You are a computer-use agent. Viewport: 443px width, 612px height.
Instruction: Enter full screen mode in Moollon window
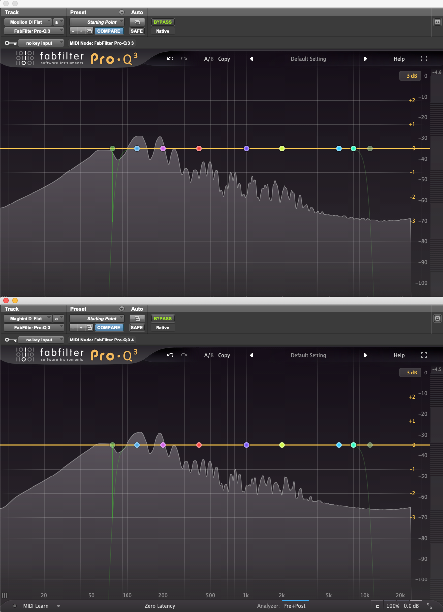point(424,59)
